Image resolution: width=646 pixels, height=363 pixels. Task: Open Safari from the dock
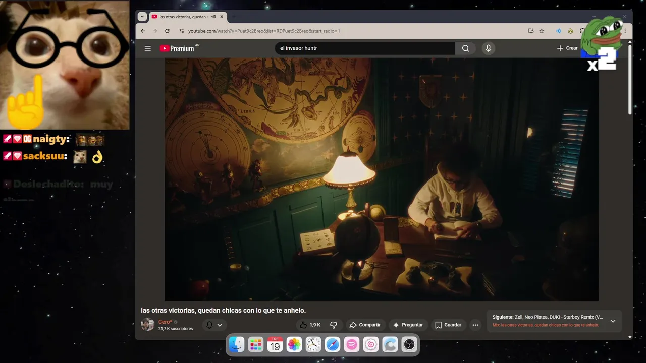(x=333, y=345)
